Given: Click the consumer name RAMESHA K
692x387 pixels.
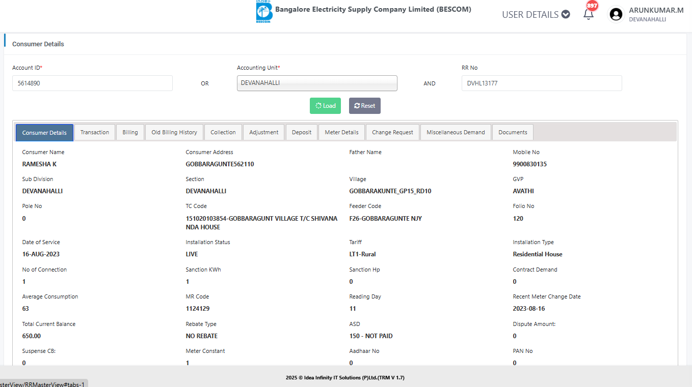Looking at the screenshot, I should click(39, 164).
